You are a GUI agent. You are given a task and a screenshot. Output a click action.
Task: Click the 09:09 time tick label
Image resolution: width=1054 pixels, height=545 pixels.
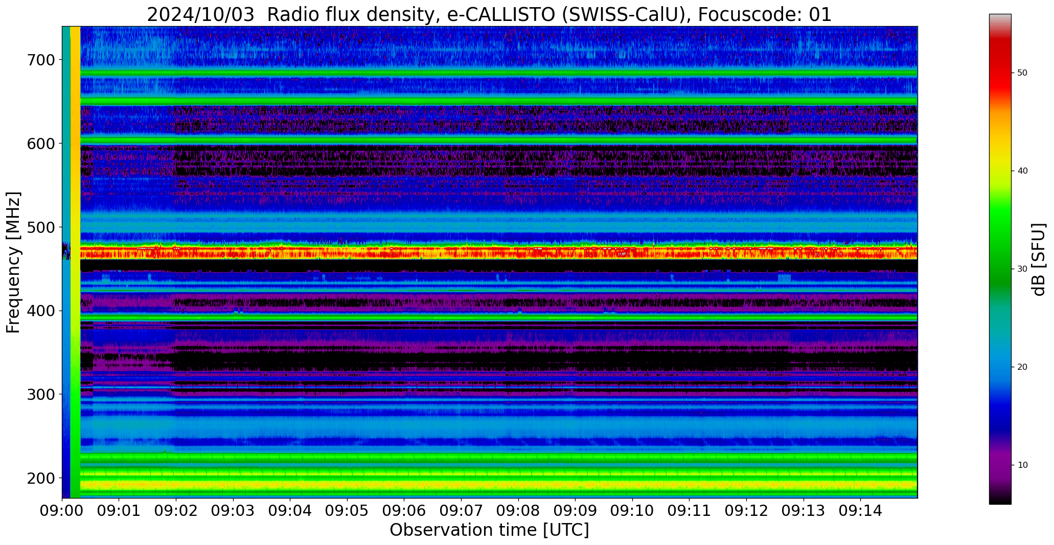tap(575, 511)
